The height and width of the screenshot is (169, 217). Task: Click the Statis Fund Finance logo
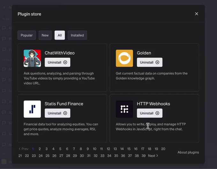[32, 109]
